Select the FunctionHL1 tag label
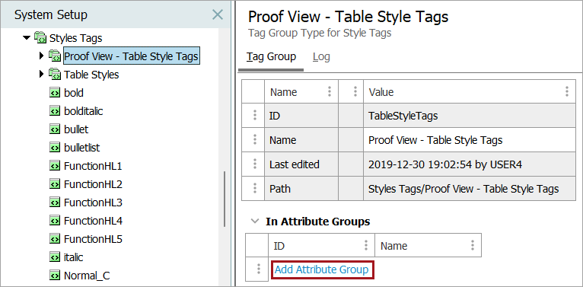 point(93,166)
